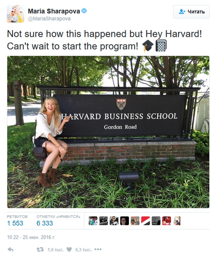This screenshot has width=218, height=260.
Task: Open the Harvard Business School photo
Action: [108, 132]
